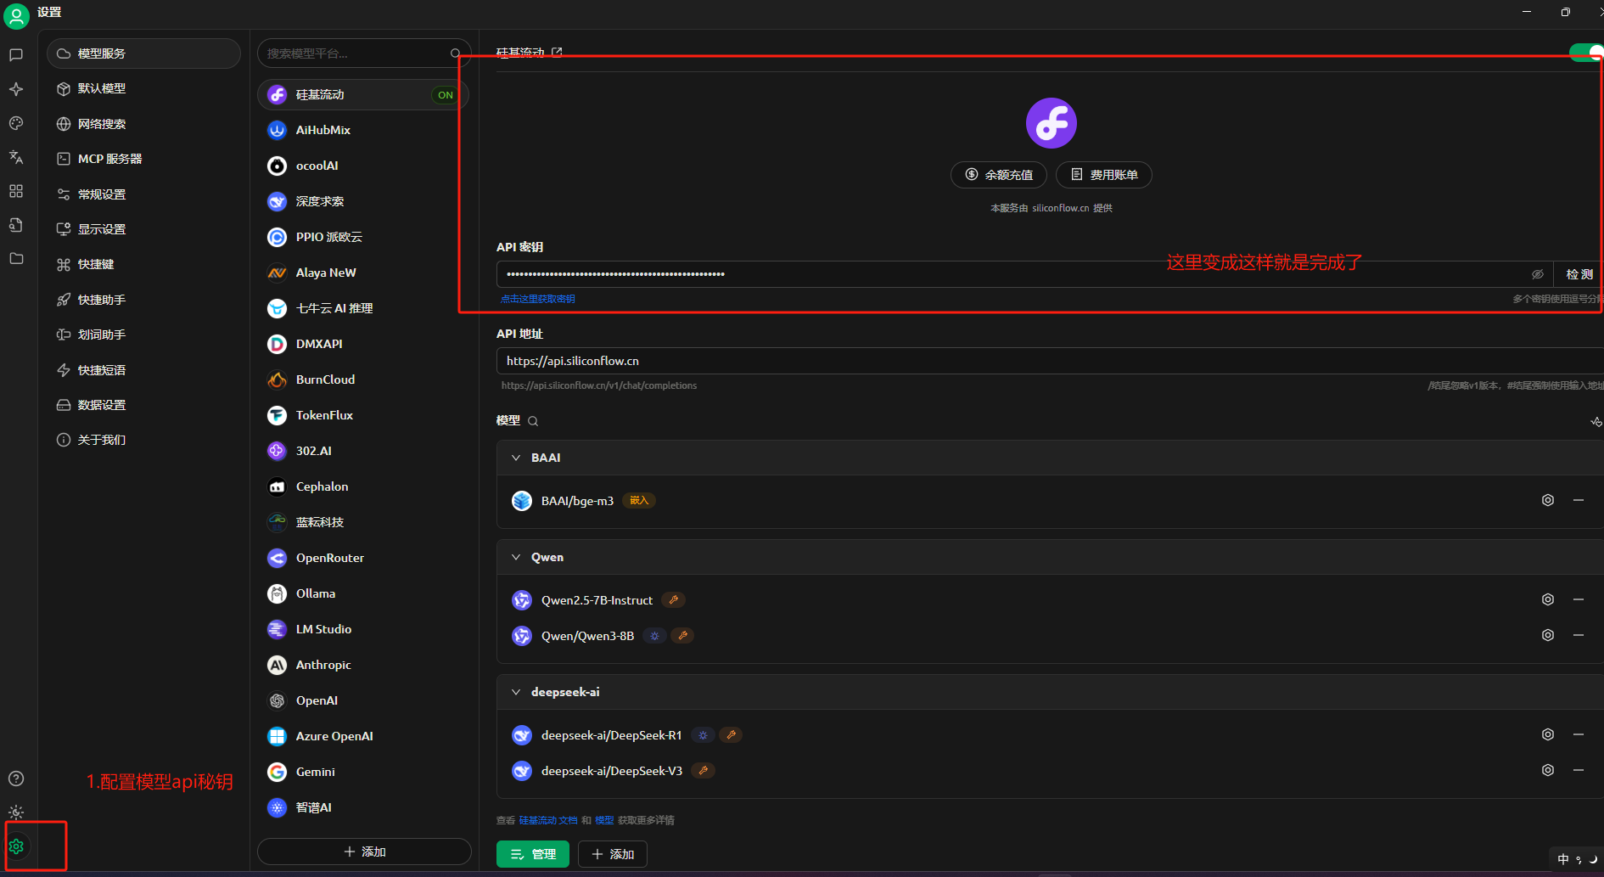The height and width of the screenshot is (877, 1604).
Task: Open the mini apps grid sidebar icon
Action: (16, 191)
